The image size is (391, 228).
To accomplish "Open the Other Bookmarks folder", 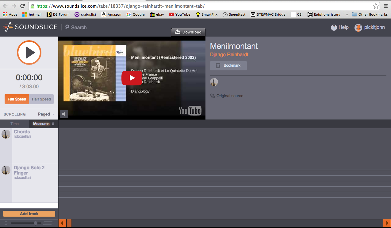I will 370,14.
